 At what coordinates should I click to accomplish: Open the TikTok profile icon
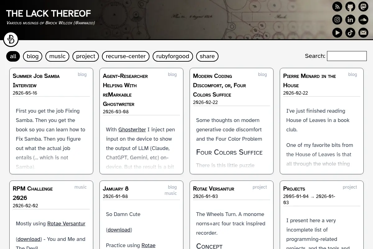pyautogui.click(x=350, y=33)
